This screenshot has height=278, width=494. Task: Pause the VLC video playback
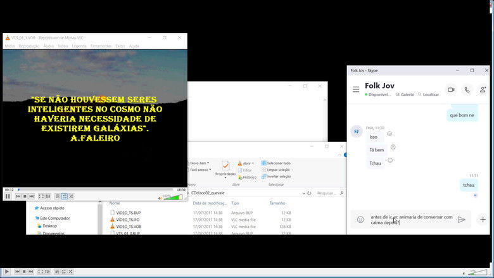[x=8, y=196]
